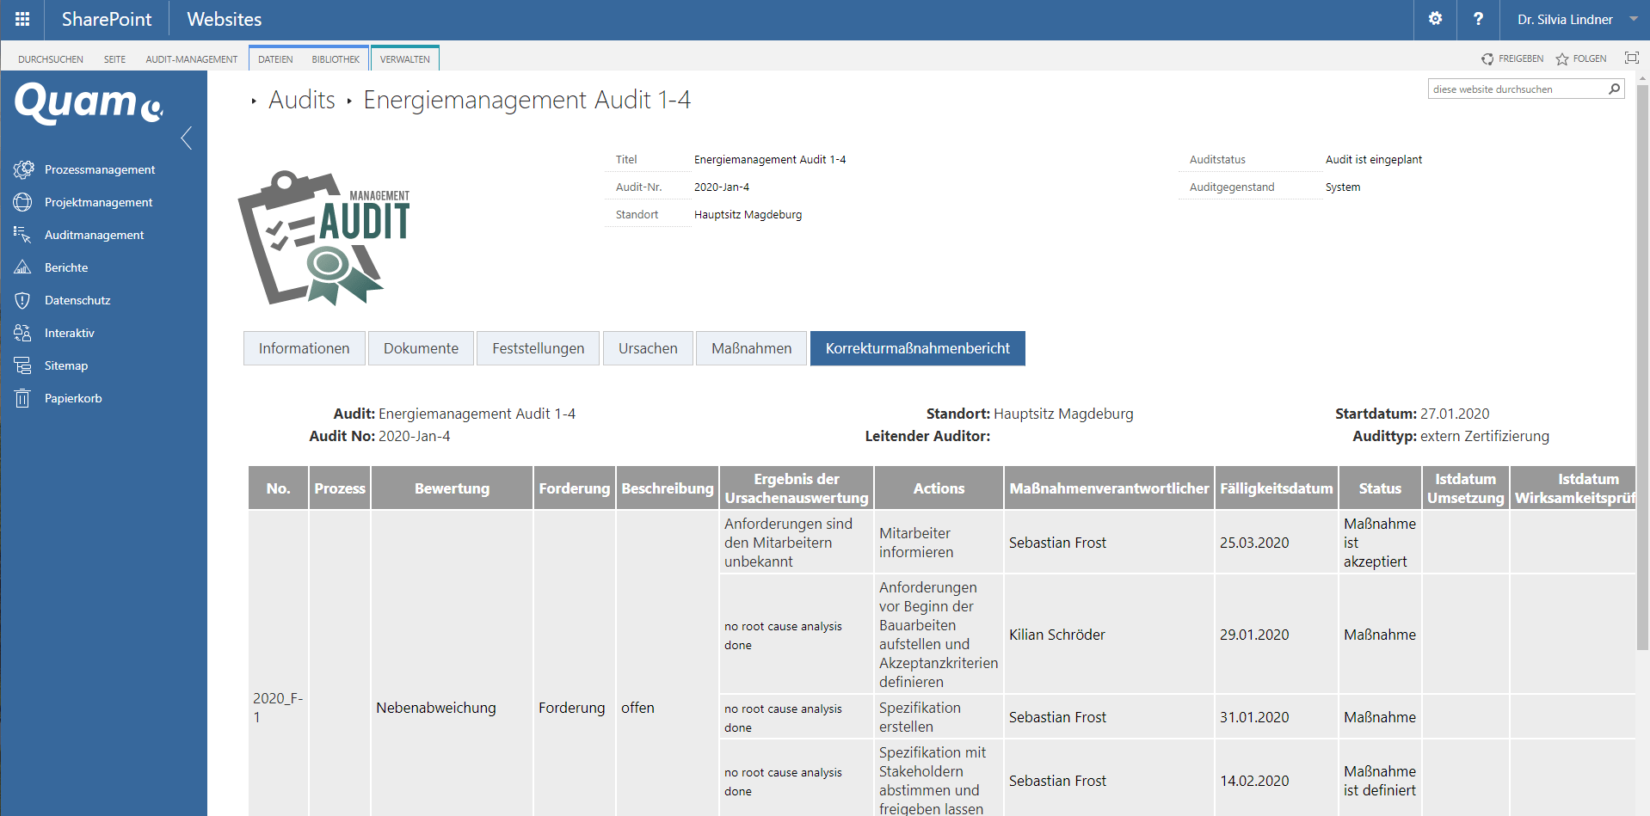Collapse the left navigation sidebar arrow
1650x816 pixels.
click(187, 138)
